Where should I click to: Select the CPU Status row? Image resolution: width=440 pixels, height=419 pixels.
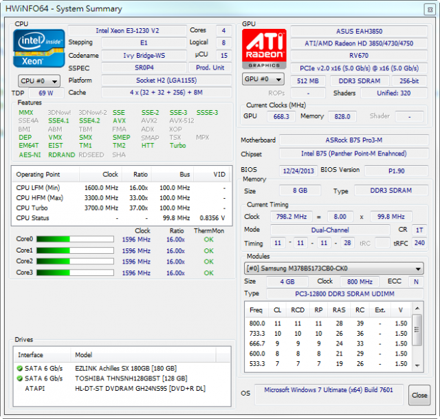(122, 218)
